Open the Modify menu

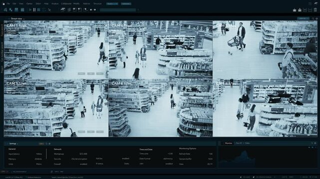pos(76,3)
